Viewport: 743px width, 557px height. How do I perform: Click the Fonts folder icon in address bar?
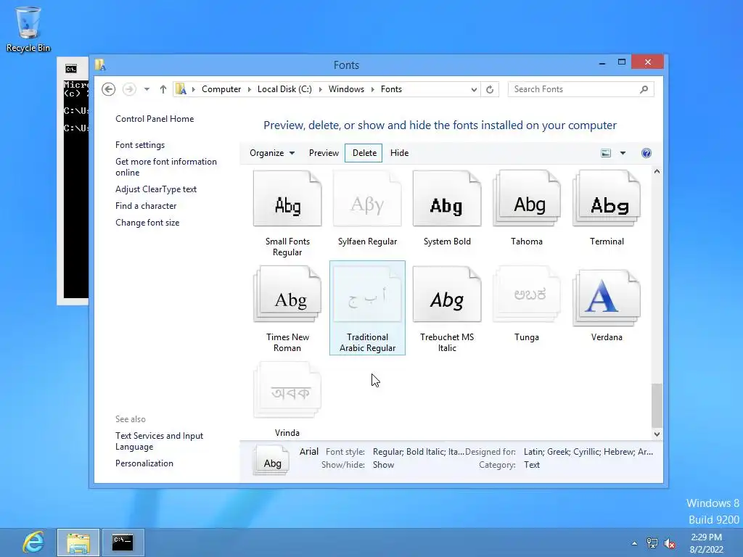[x=181, y=89]
